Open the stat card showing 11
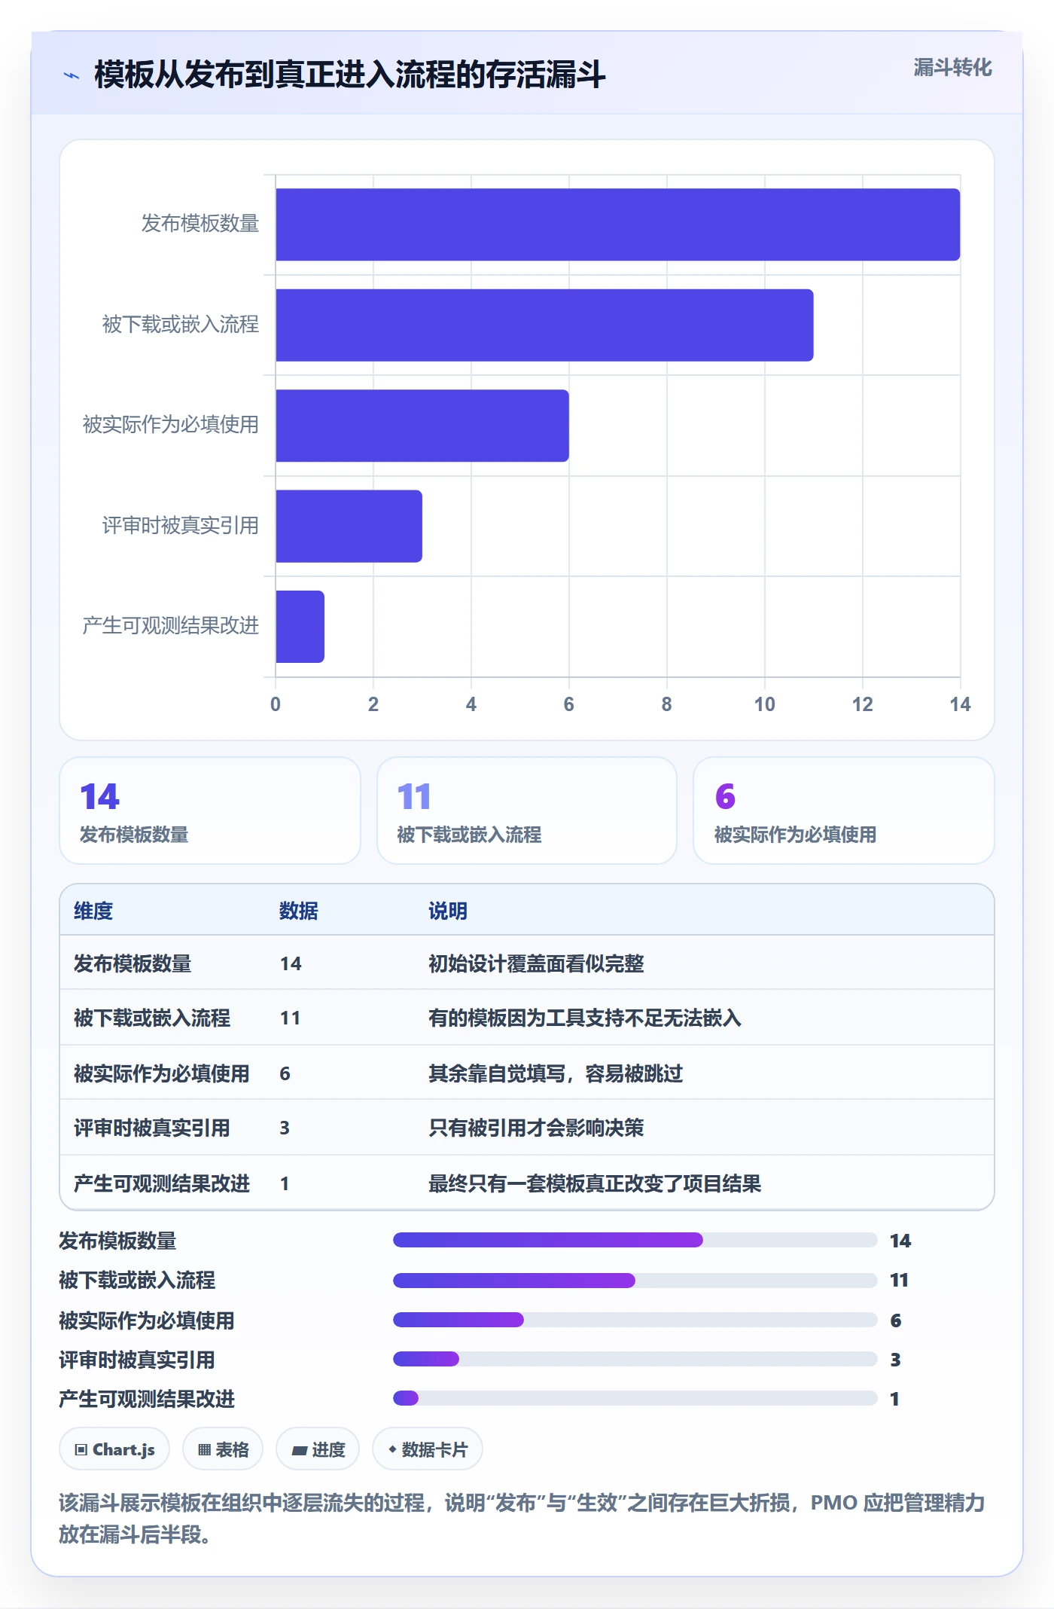 point(527,811)
